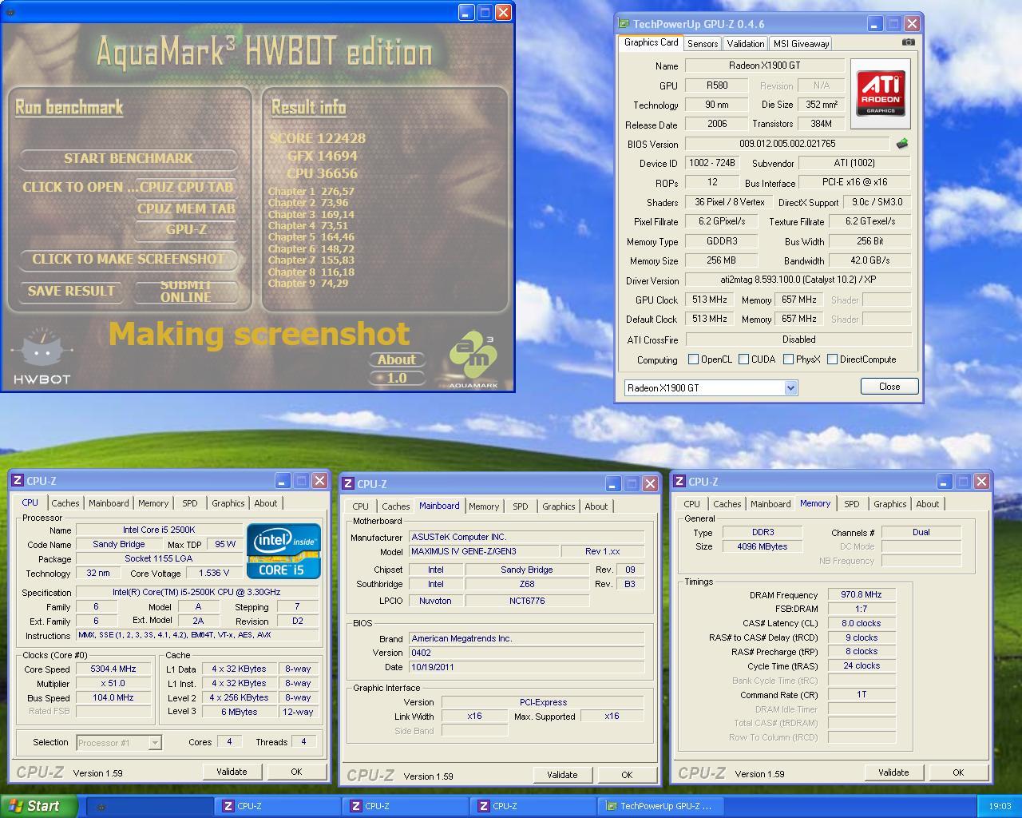Enable the CUDA checkbox
Screen dimensions: 1022x818
743,359
